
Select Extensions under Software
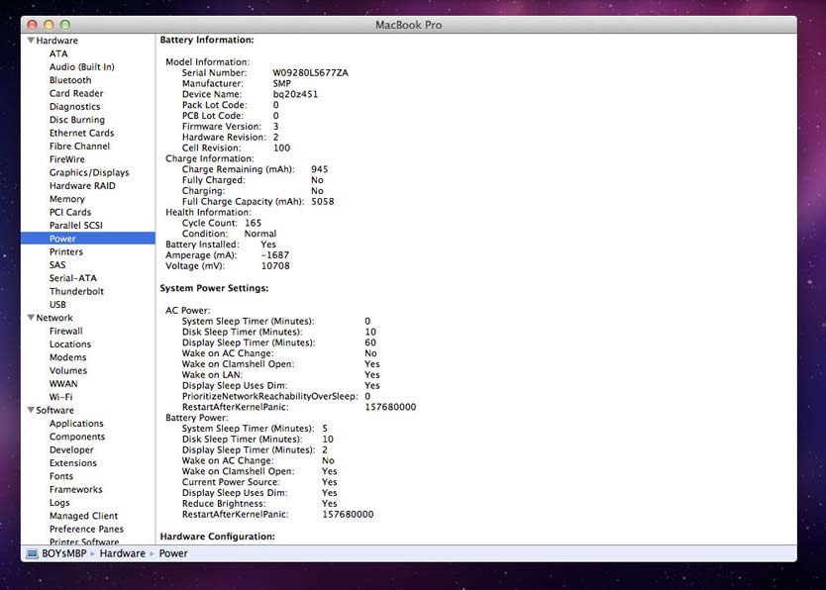[x=73, y=462]
